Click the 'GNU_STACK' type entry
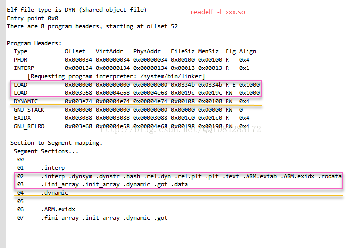352x248 pixels. (x=29, y=110)
